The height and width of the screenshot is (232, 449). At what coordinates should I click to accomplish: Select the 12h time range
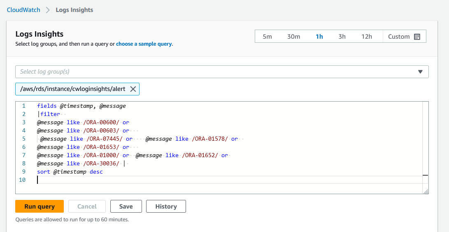pos(367,37)
